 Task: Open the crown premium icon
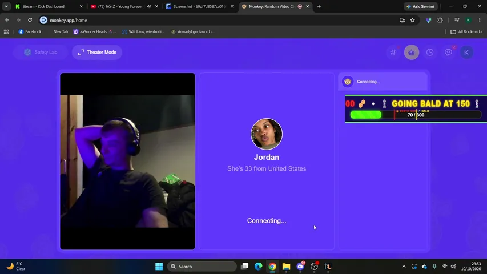[x=412, y=52]
